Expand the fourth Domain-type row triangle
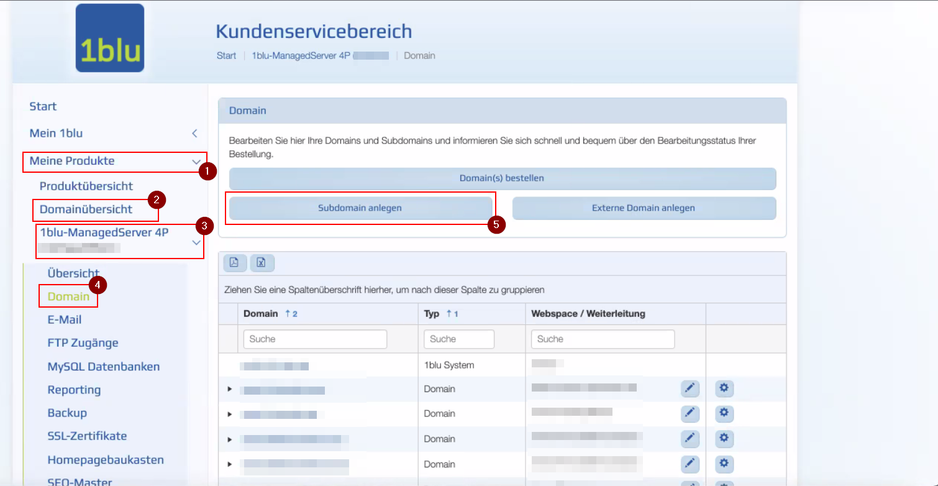Screen dimensions: 938x486 coord(229,464)
